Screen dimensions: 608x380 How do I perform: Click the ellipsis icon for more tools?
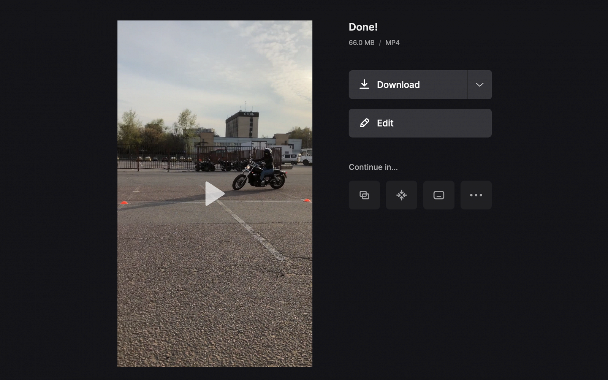476,195
